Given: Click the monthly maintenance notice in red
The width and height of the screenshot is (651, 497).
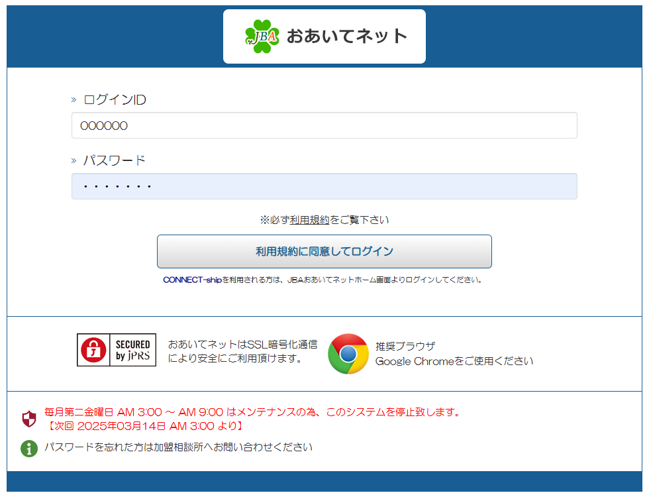Looking at the screenshot, I should click(252, 412).
